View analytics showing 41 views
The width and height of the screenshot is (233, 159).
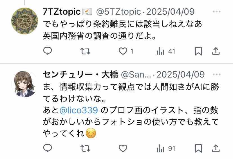click(166, 51)
